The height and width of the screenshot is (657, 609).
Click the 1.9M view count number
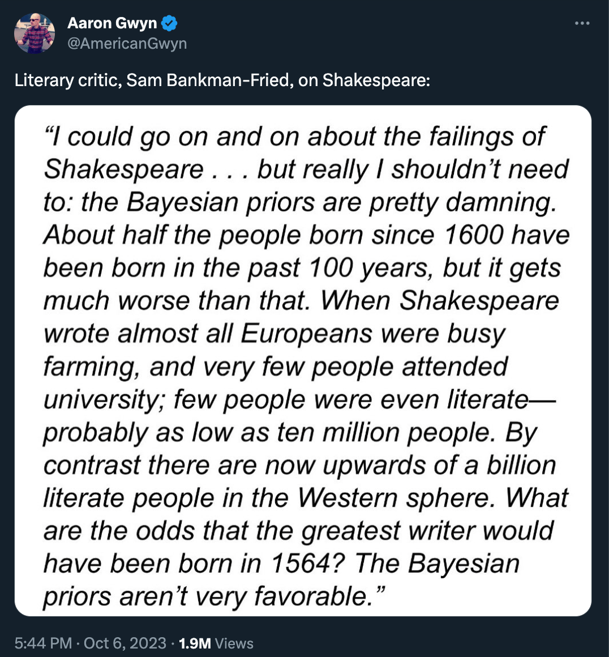[x=195, y=643]
